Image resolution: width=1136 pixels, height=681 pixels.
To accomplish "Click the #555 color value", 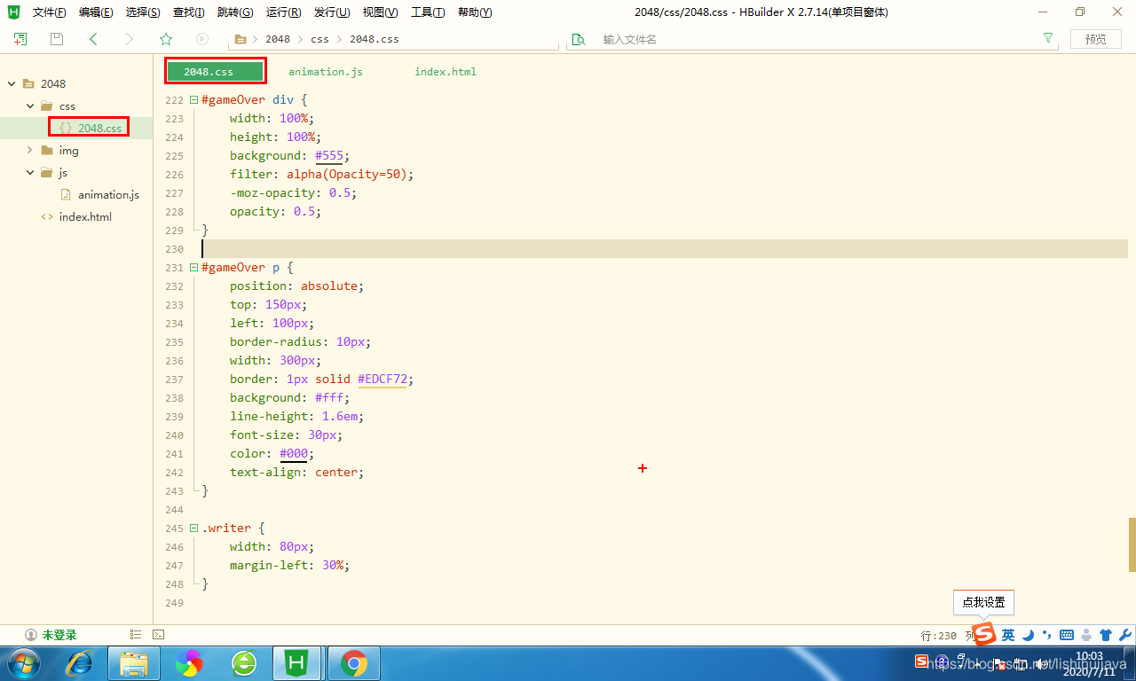I will click(328, 155).
